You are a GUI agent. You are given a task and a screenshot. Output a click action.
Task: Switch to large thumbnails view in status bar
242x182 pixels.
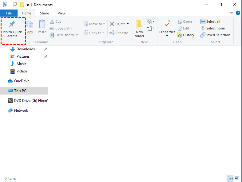coord(237,178)
